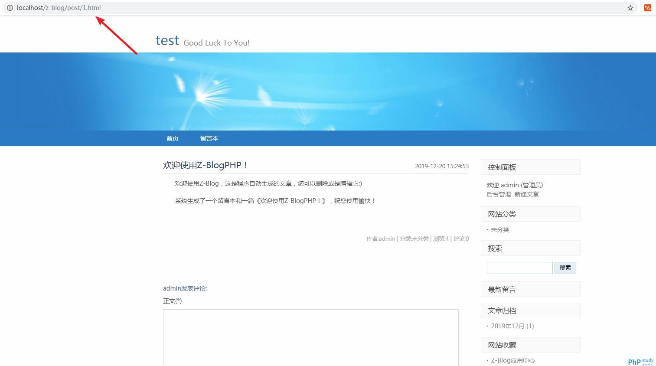Screen dimensions: 656x366
Task: Visit the Z-Blog应用中心 link
Action: point(512,360)
